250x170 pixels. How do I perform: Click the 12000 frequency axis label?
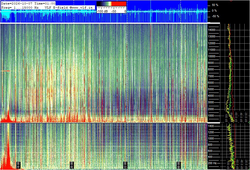coord(212,43)
